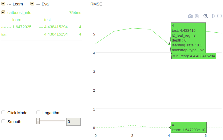Select the Zoom magnifier tool

[205, 16]
